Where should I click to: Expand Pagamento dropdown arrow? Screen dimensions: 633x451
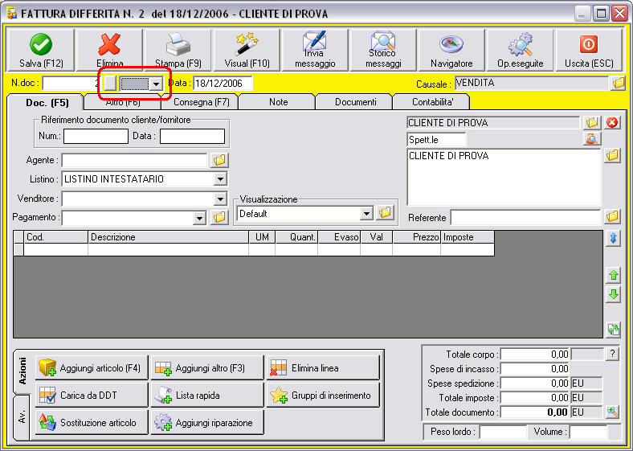[x=199, y=218]
